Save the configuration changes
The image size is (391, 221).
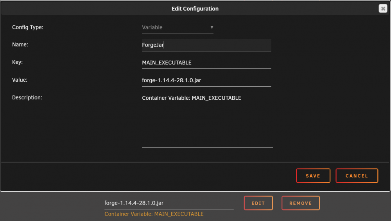tap(313, 176)
